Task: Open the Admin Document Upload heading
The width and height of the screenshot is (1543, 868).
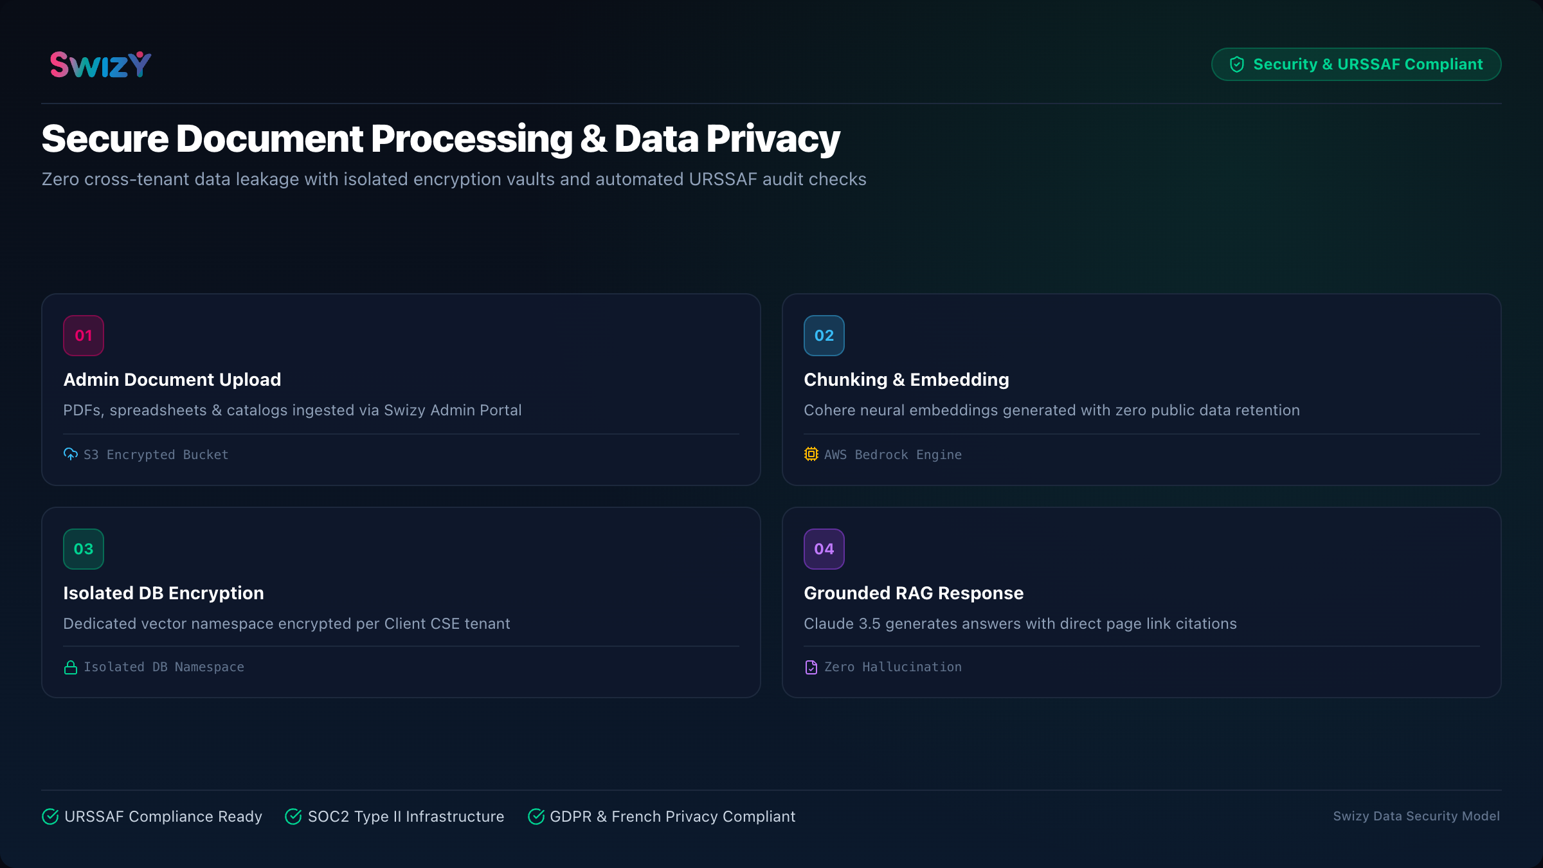Action: [x=172, y=380]
